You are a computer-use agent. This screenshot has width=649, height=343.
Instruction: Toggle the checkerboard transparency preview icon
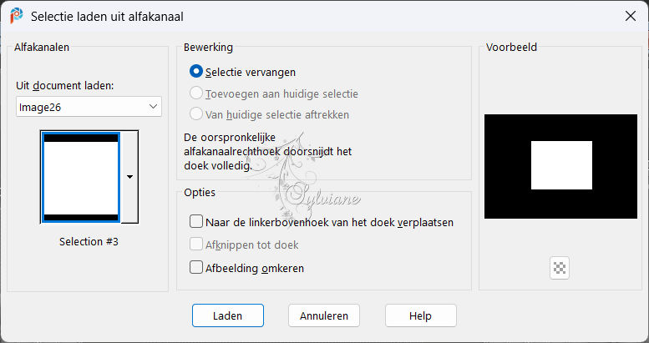coord(560,268)
